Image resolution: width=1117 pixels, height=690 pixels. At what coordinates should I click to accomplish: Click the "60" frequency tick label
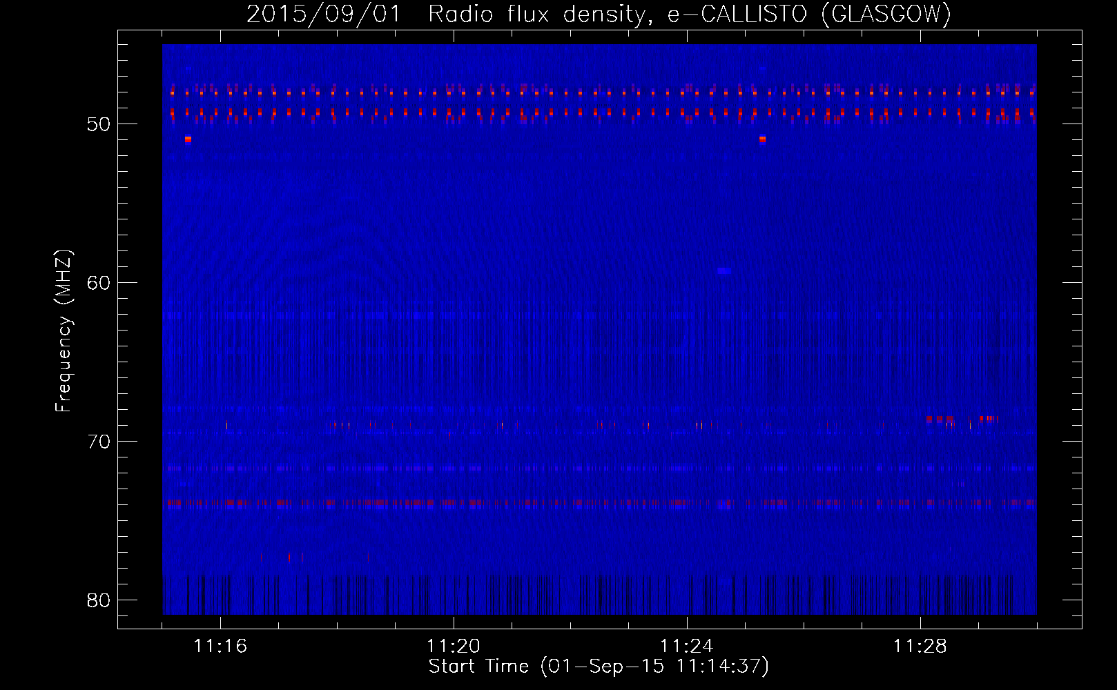coord(99,283)
